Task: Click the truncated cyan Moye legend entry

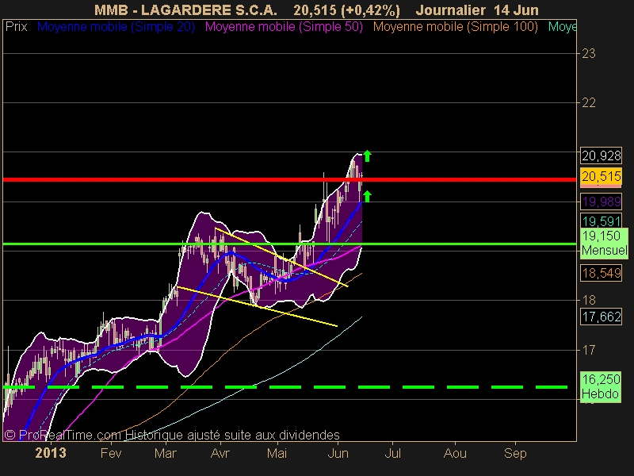Action: 562,27
